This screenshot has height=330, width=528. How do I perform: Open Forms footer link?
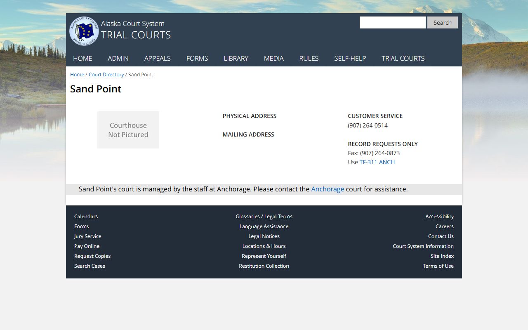[x=82, y=226]
